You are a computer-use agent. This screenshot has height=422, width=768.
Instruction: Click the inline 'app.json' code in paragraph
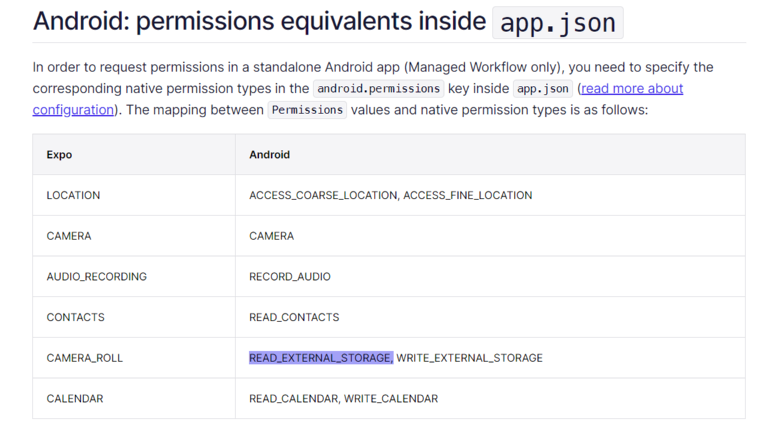point(543,89)
